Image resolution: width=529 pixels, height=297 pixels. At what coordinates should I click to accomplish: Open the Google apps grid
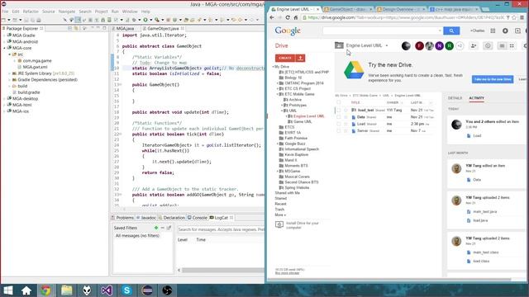[x=493, y=31]
